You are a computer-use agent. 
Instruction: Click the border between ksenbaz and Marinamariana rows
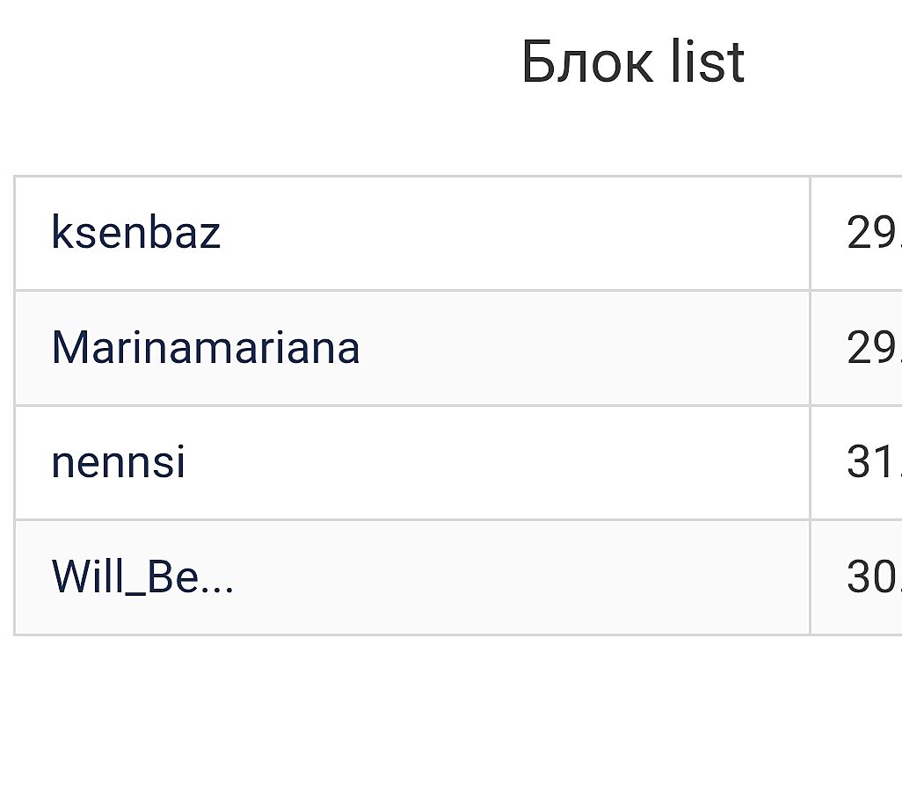[411, 290]
